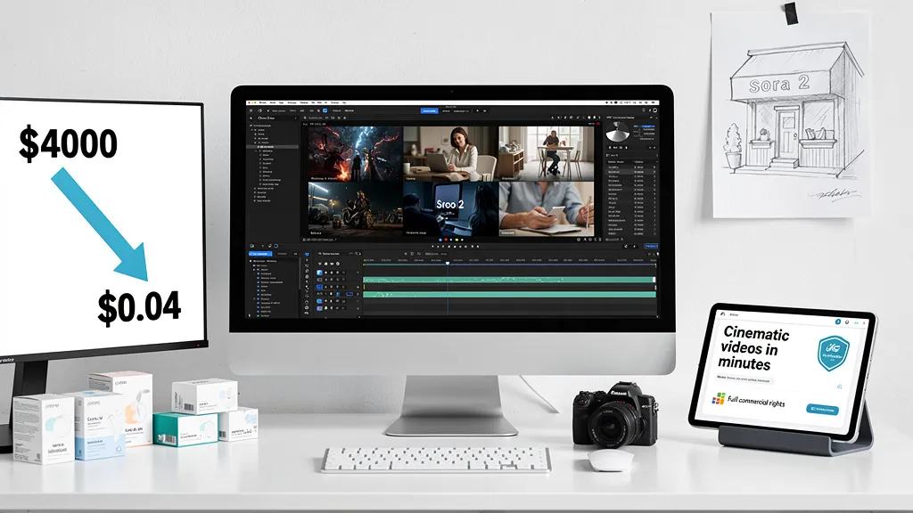Click the search icon in the project panel
913x513 pixels.
(x=251, y=118)
